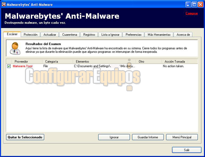View the Registros tab
Image resolution: width=205 pixels, height=157 pixels.
coord(89,35)
